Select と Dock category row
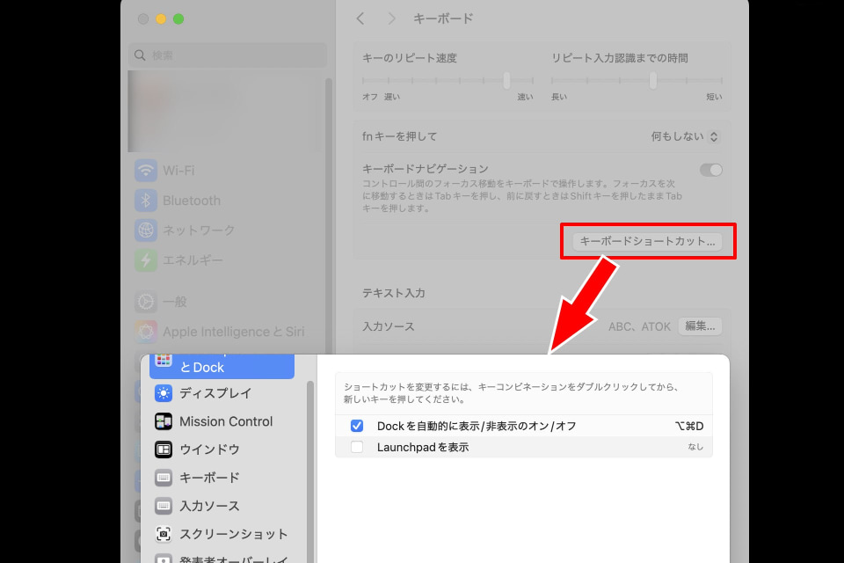The height and width of the screenshot is (563, 844). click(222, 367)
